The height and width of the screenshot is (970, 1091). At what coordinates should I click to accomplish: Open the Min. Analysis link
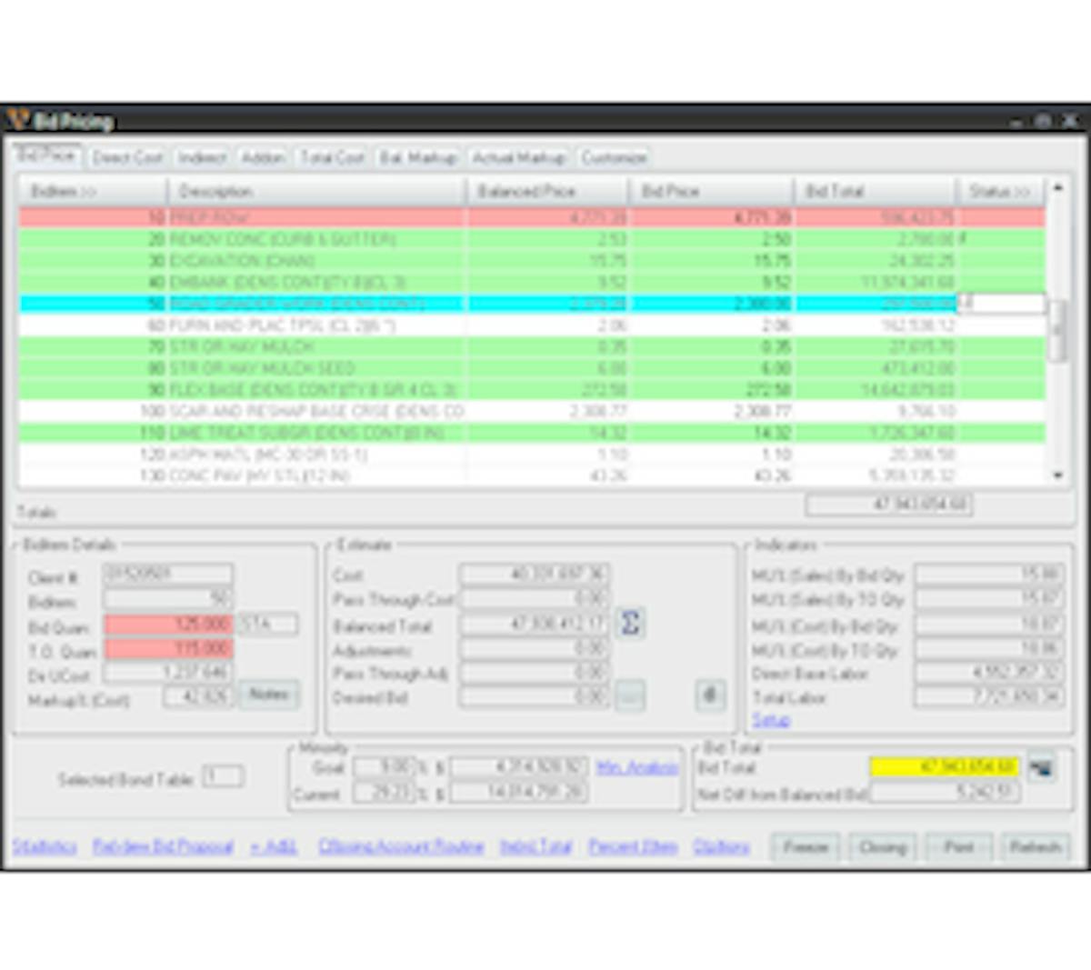(x=637, y=768)
